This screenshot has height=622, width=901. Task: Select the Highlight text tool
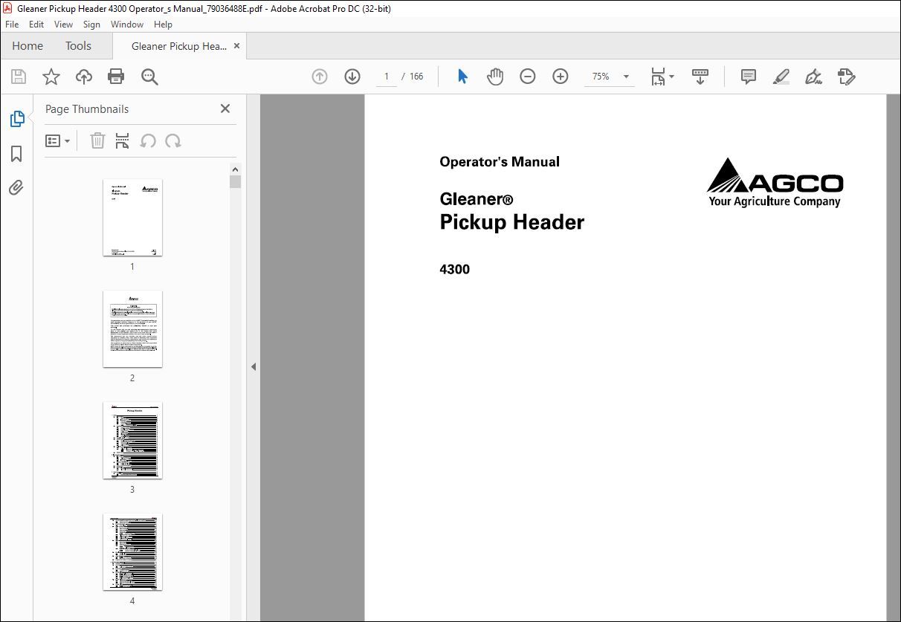[x=781, y=76]
